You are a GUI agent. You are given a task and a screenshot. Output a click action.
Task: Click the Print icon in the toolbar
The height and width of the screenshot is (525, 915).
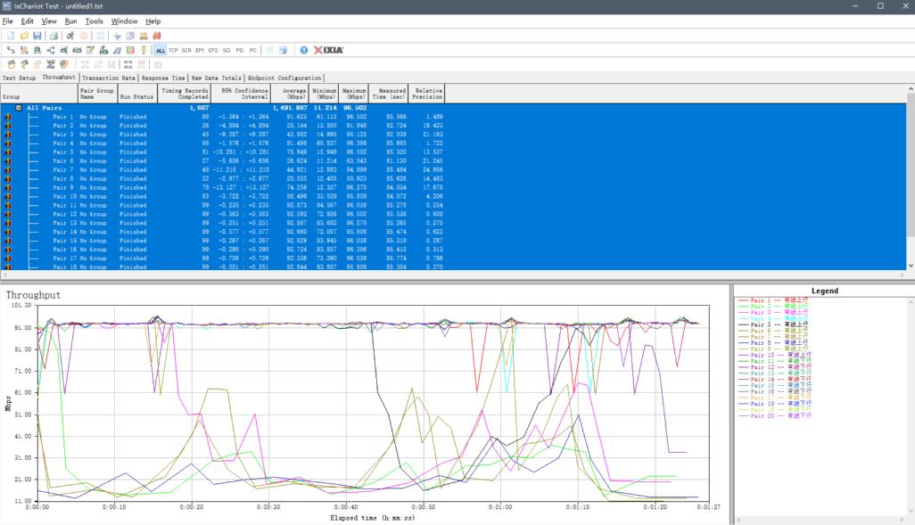54,36
